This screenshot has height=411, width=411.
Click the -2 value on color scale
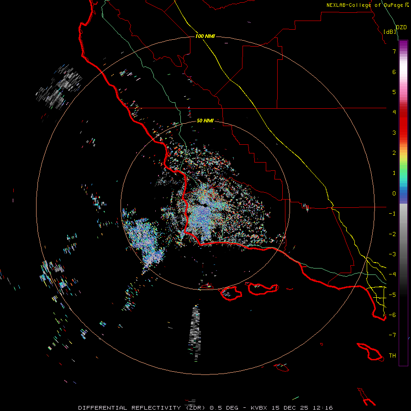pyautogui.click(x=392, y=234)
